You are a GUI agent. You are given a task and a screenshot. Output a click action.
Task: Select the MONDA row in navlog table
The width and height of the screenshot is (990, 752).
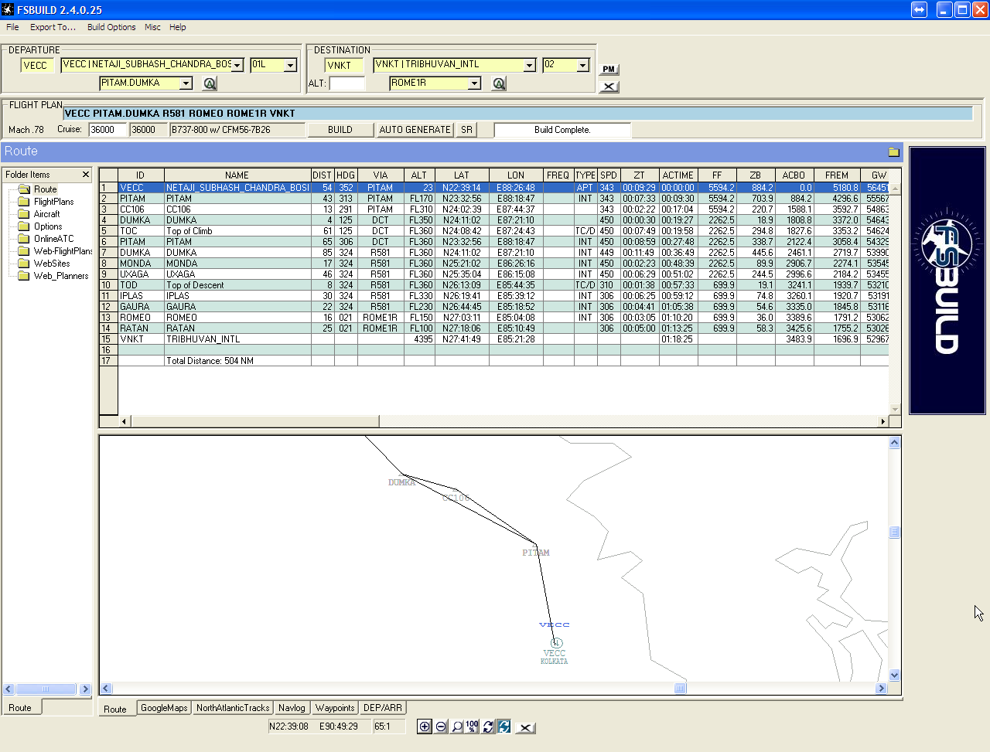495,264
